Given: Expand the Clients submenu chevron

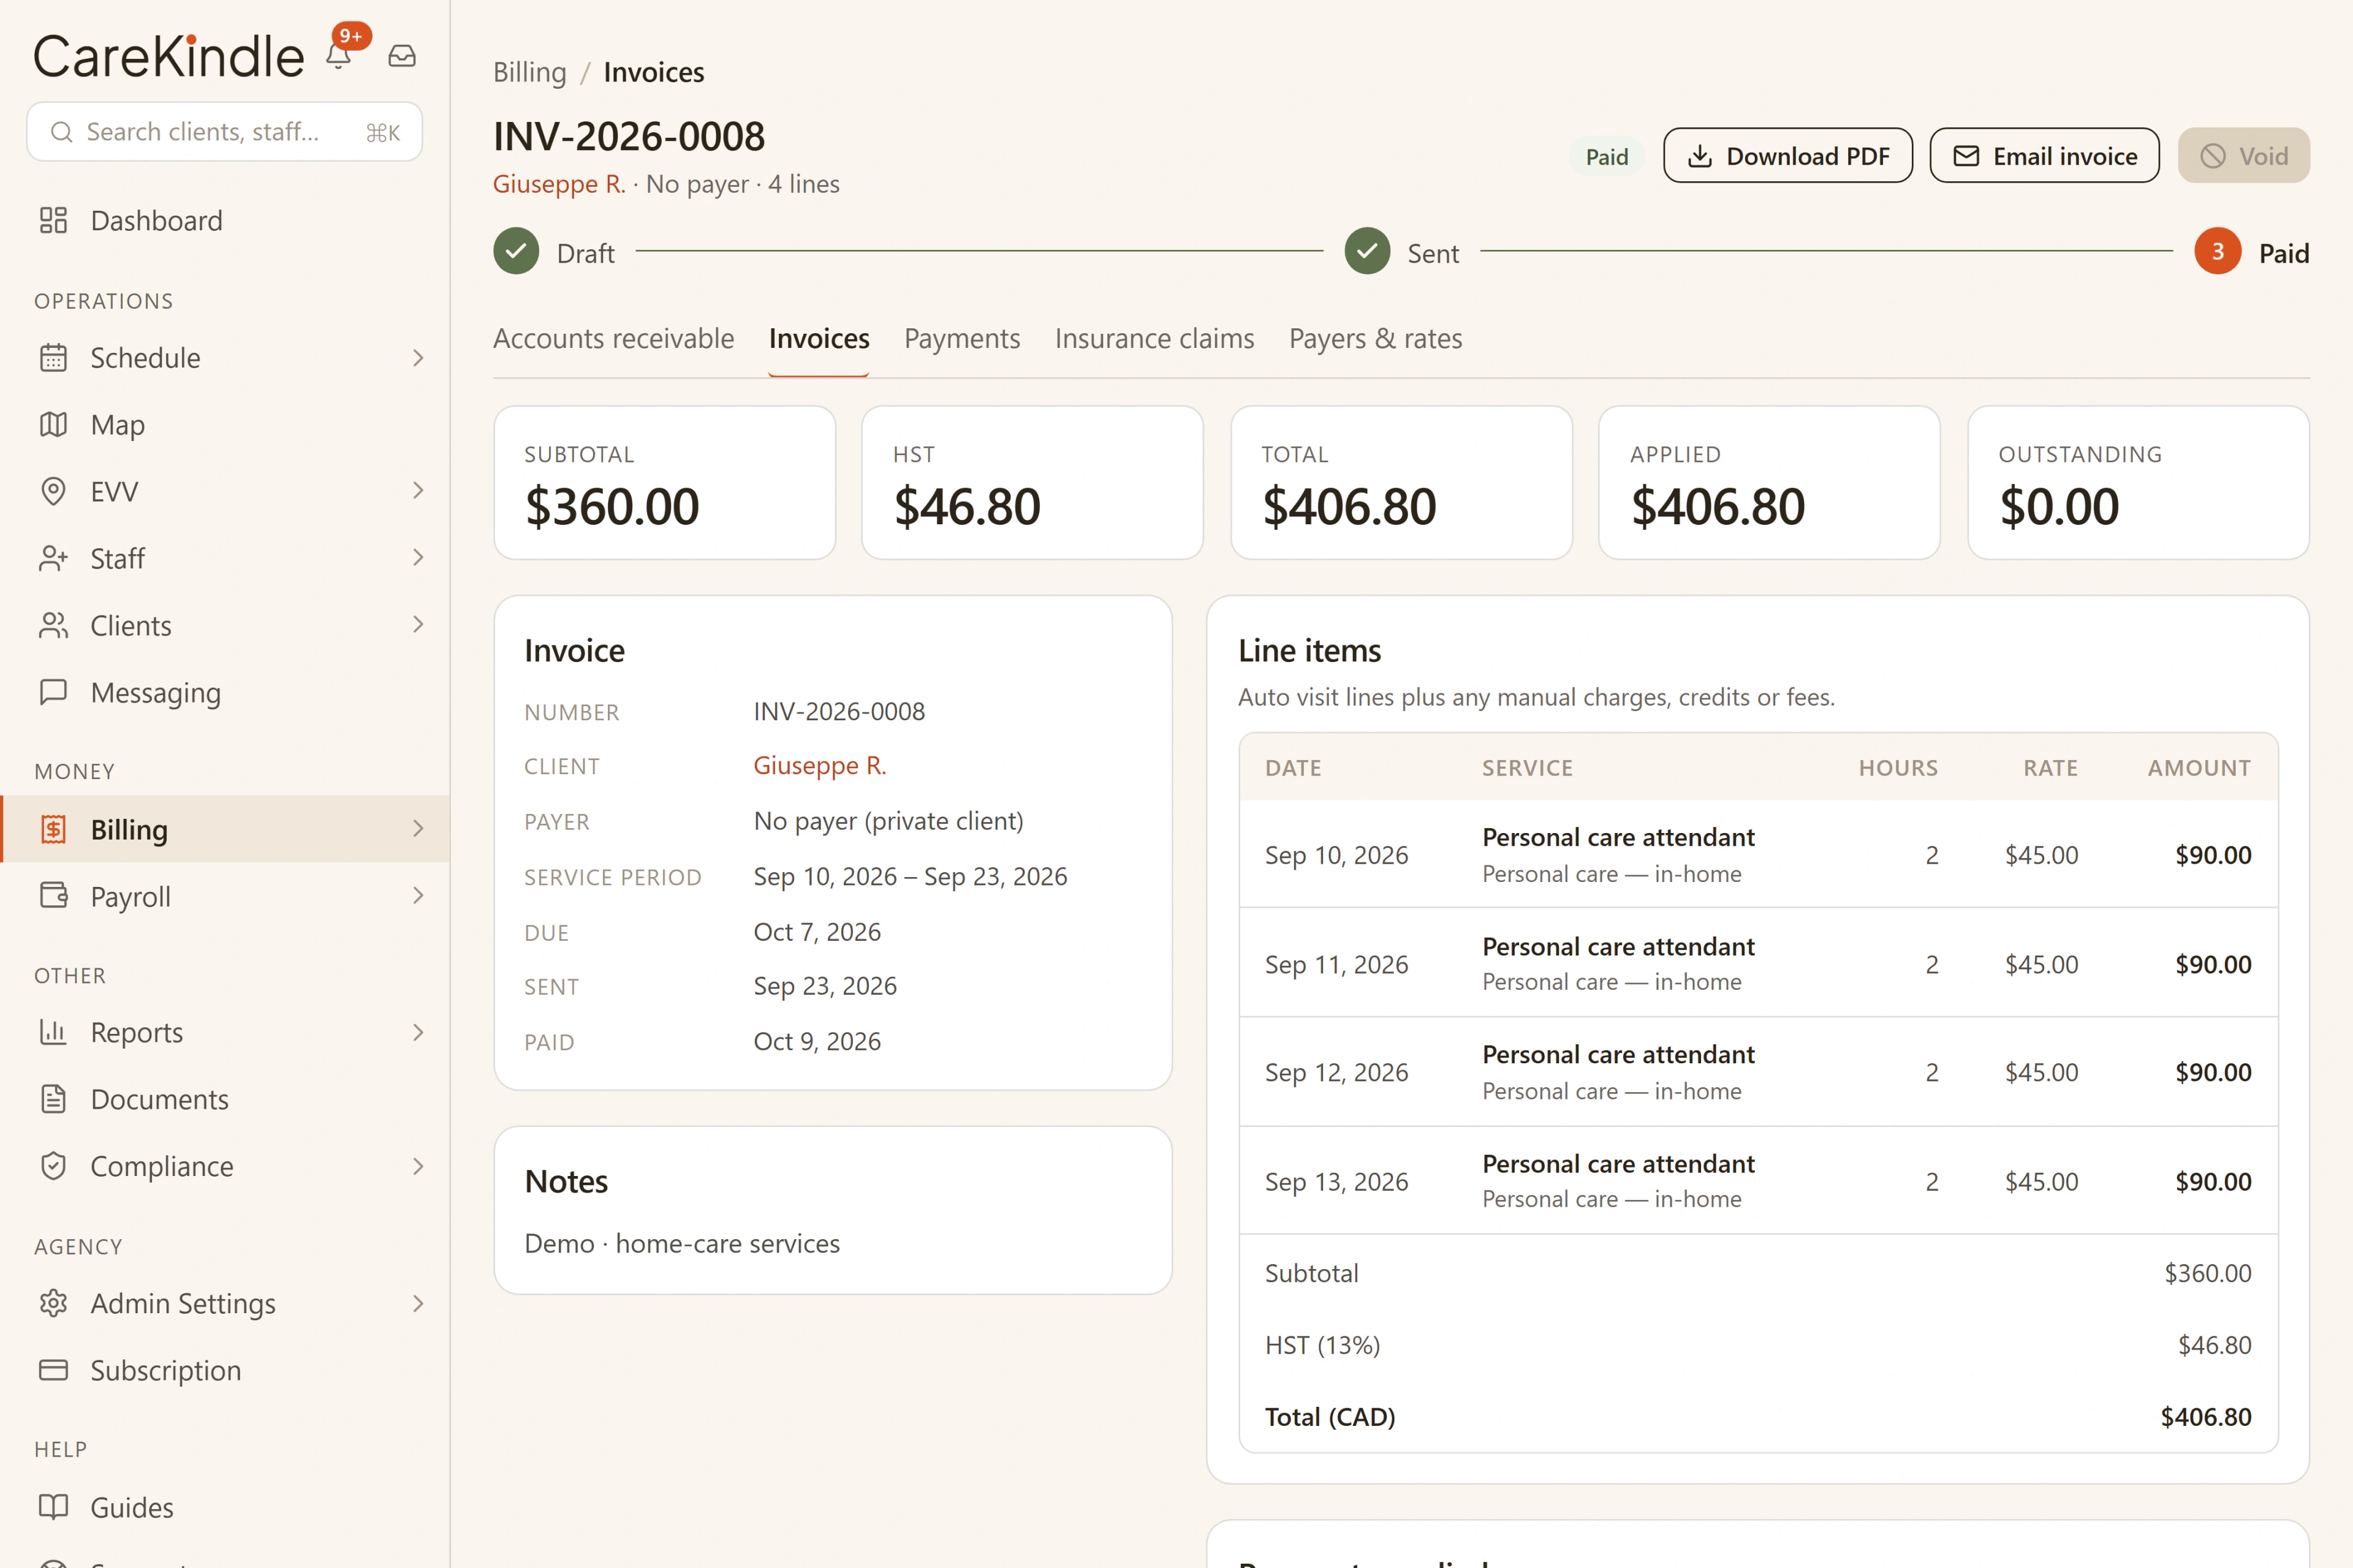Looking at the screenshot, I should (x=418, y=624).
